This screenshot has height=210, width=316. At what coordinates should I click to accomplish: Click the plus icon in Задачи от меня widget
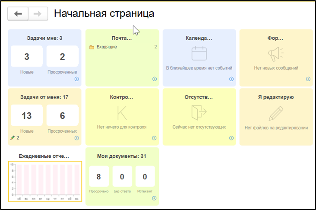(76, 138)
